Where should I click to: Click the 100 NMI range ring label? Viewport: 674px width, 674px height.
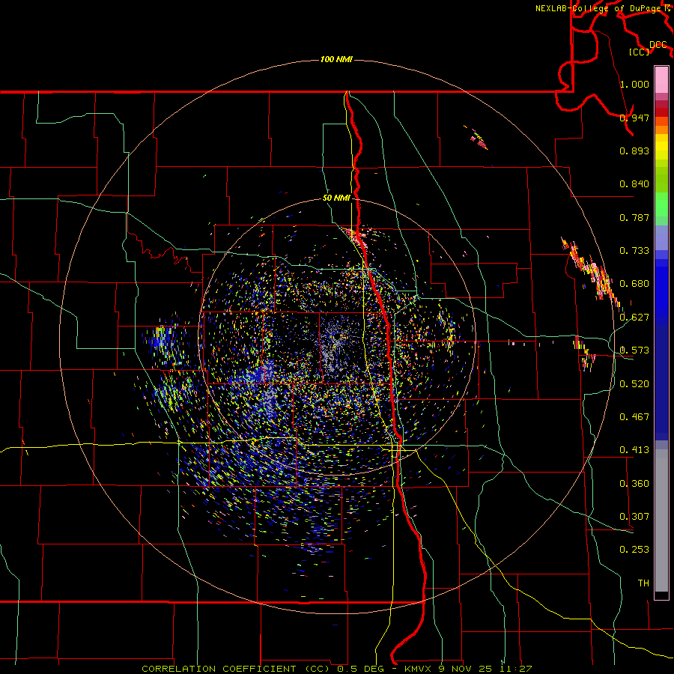tap(336, 59)
